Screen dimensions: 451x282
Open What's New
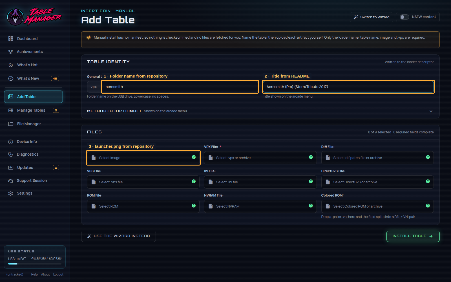(x=33, y=78)
